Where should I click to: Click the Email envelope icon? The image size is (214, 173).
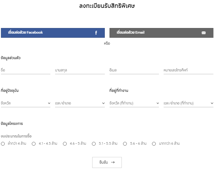[x=204, y=33]
